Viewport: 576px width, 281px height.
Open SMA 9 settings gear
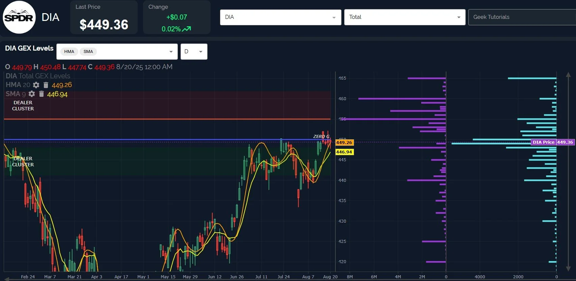[x=32, y=94]
